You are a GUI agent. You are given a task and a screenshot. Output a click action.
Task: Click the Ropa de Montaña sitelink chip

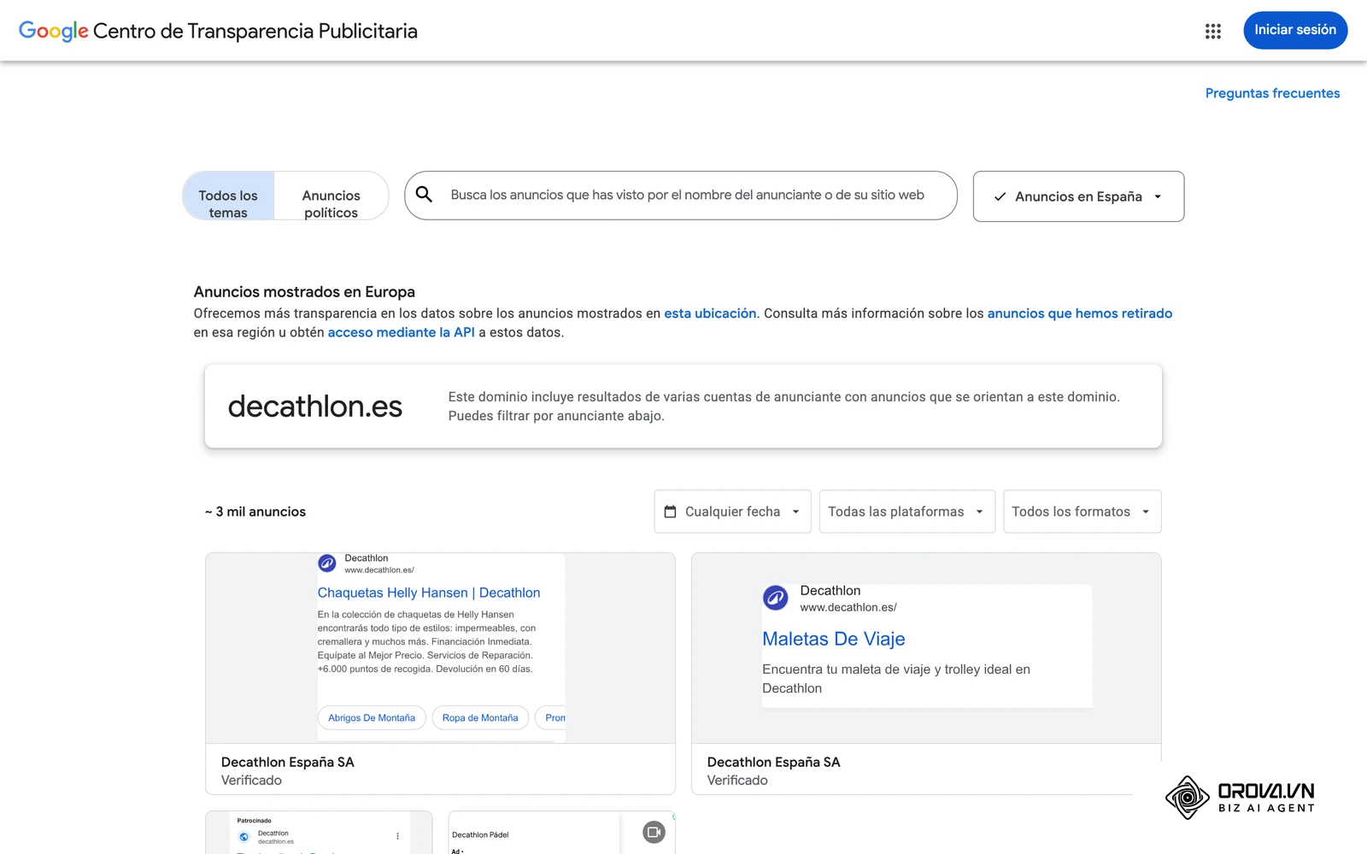point(480,717)
